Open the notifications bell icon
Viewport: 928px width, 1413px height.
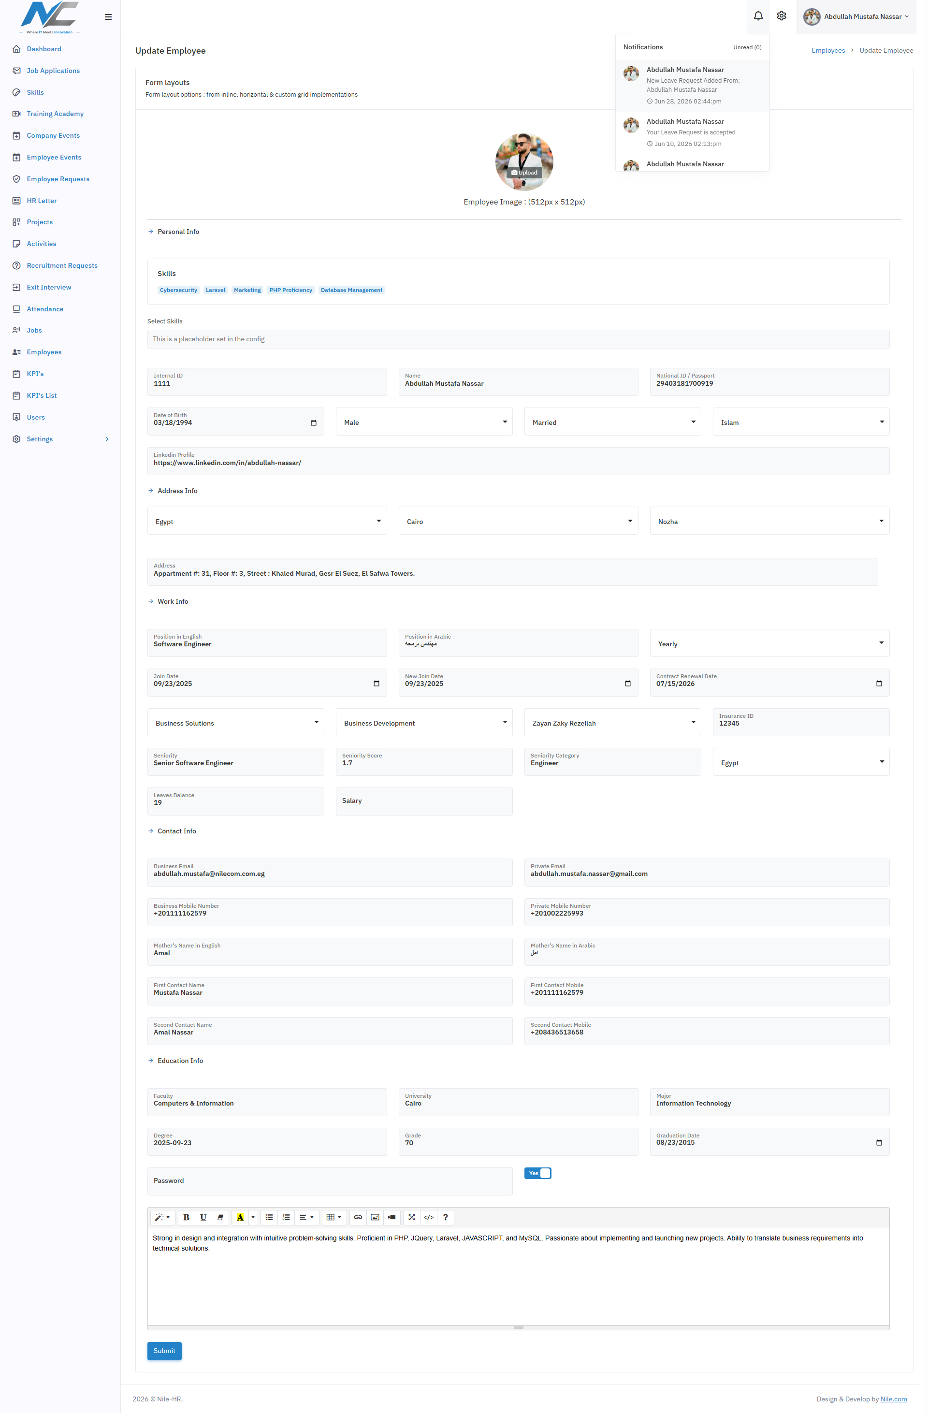(758, 16)
